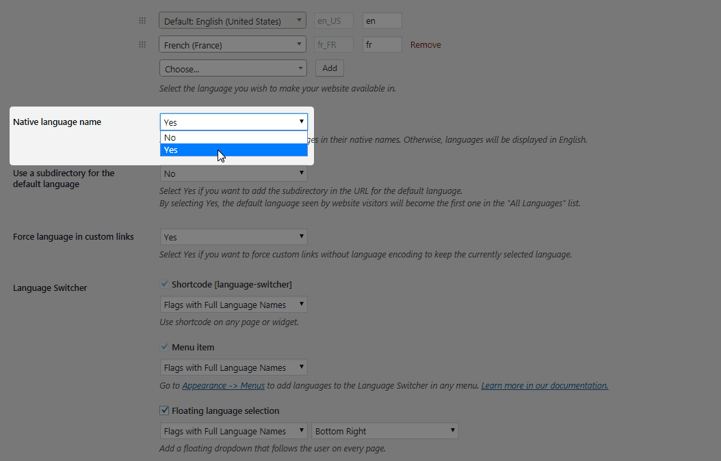Screen dimensions: 721x461
Task: Open Force language in custom links dropdown
Action: click(x=233, y=237)
